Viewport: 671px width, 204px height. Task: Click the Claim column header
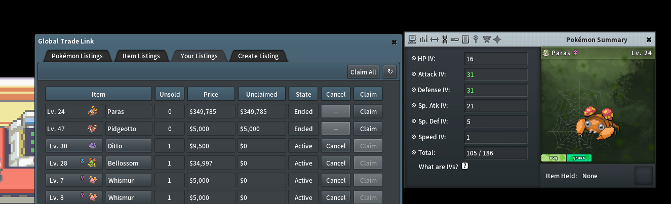368,94
